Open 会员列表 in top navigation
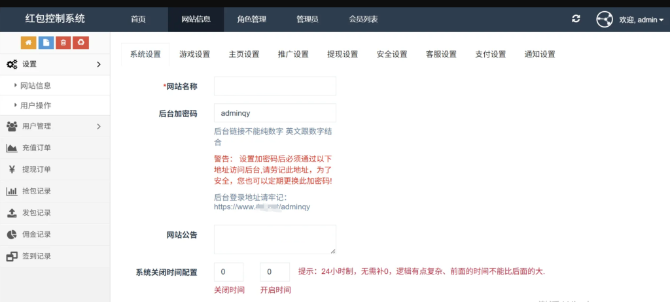The image size is (670, 302). tap(363, 19)
